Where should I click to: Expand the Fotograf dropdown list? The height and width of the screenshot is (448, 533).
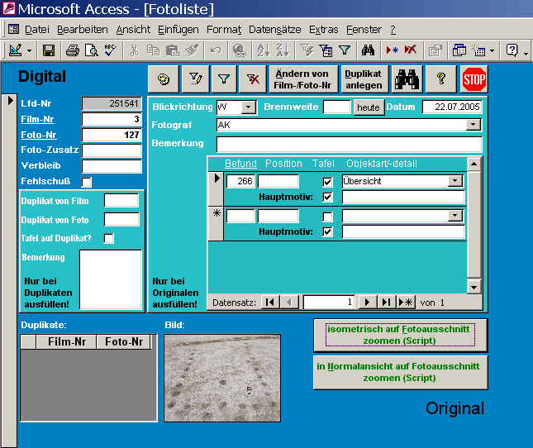473,125
